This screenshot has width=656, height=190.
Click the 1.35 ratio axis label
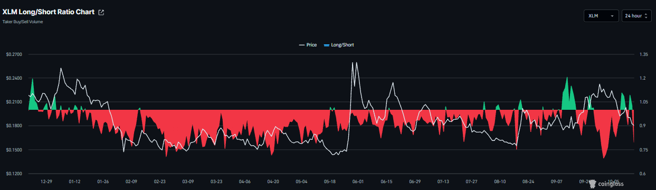click(x=643, y=54)
